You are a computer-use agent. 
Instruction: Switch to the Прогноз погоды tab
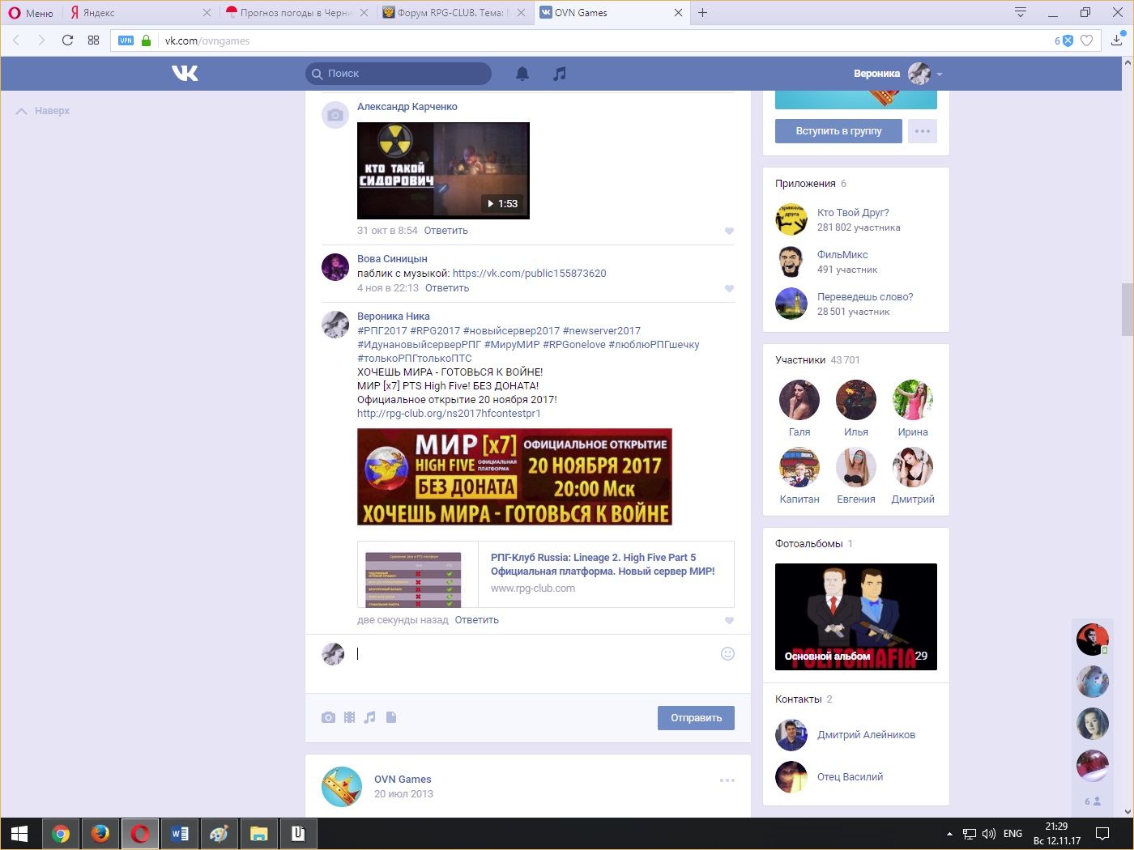pos(296,13)
